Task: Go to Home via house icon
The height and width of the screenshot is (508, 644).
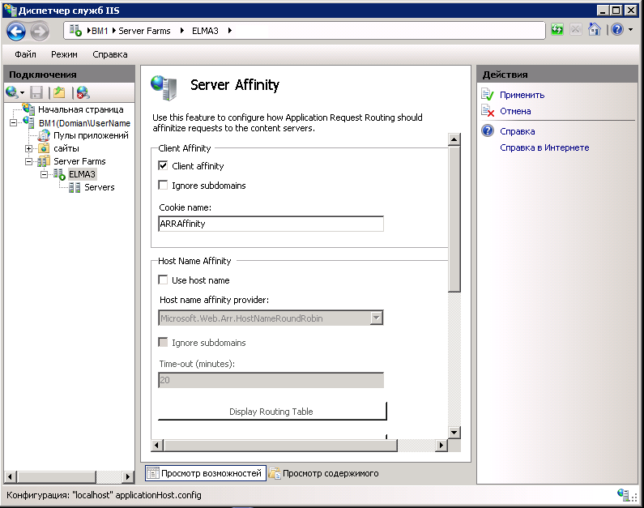Action: pyautogui.click(x=595, y=30)
